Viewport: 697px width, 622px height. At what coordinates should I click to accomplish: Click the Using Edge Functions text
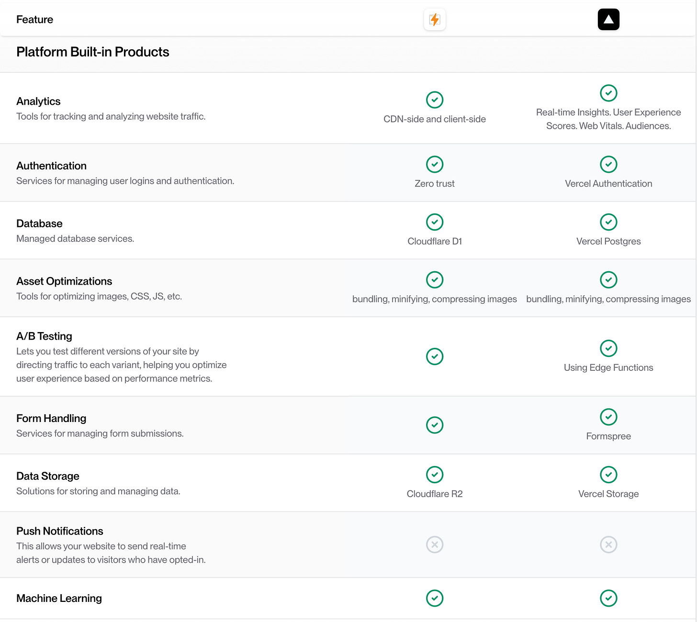pyautogui.click(x=608, y=367)
